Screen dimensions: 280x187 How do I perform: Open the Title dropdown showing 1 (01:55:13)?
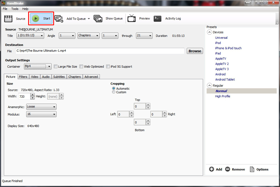[30, 36]
